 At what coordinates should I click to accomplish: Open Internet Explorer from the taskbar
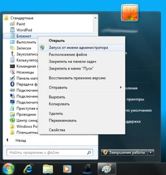point(28,169)
